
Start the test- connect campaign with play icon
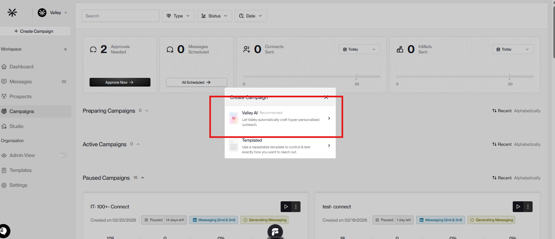pos(518,207)
